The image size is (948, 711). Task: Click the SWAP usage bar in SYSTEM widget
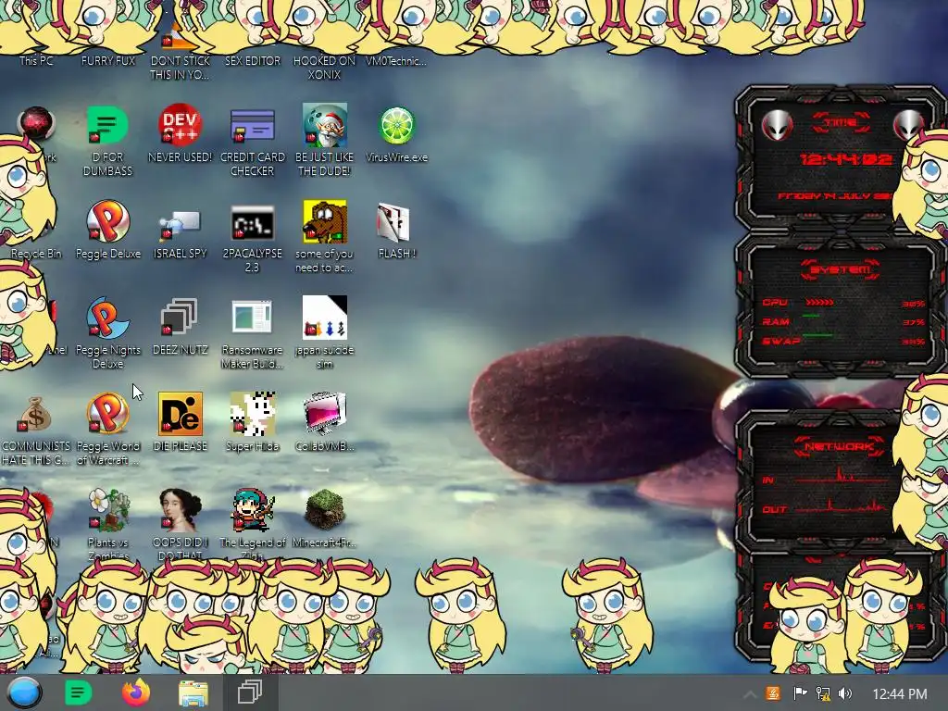(x=817, y=334)
